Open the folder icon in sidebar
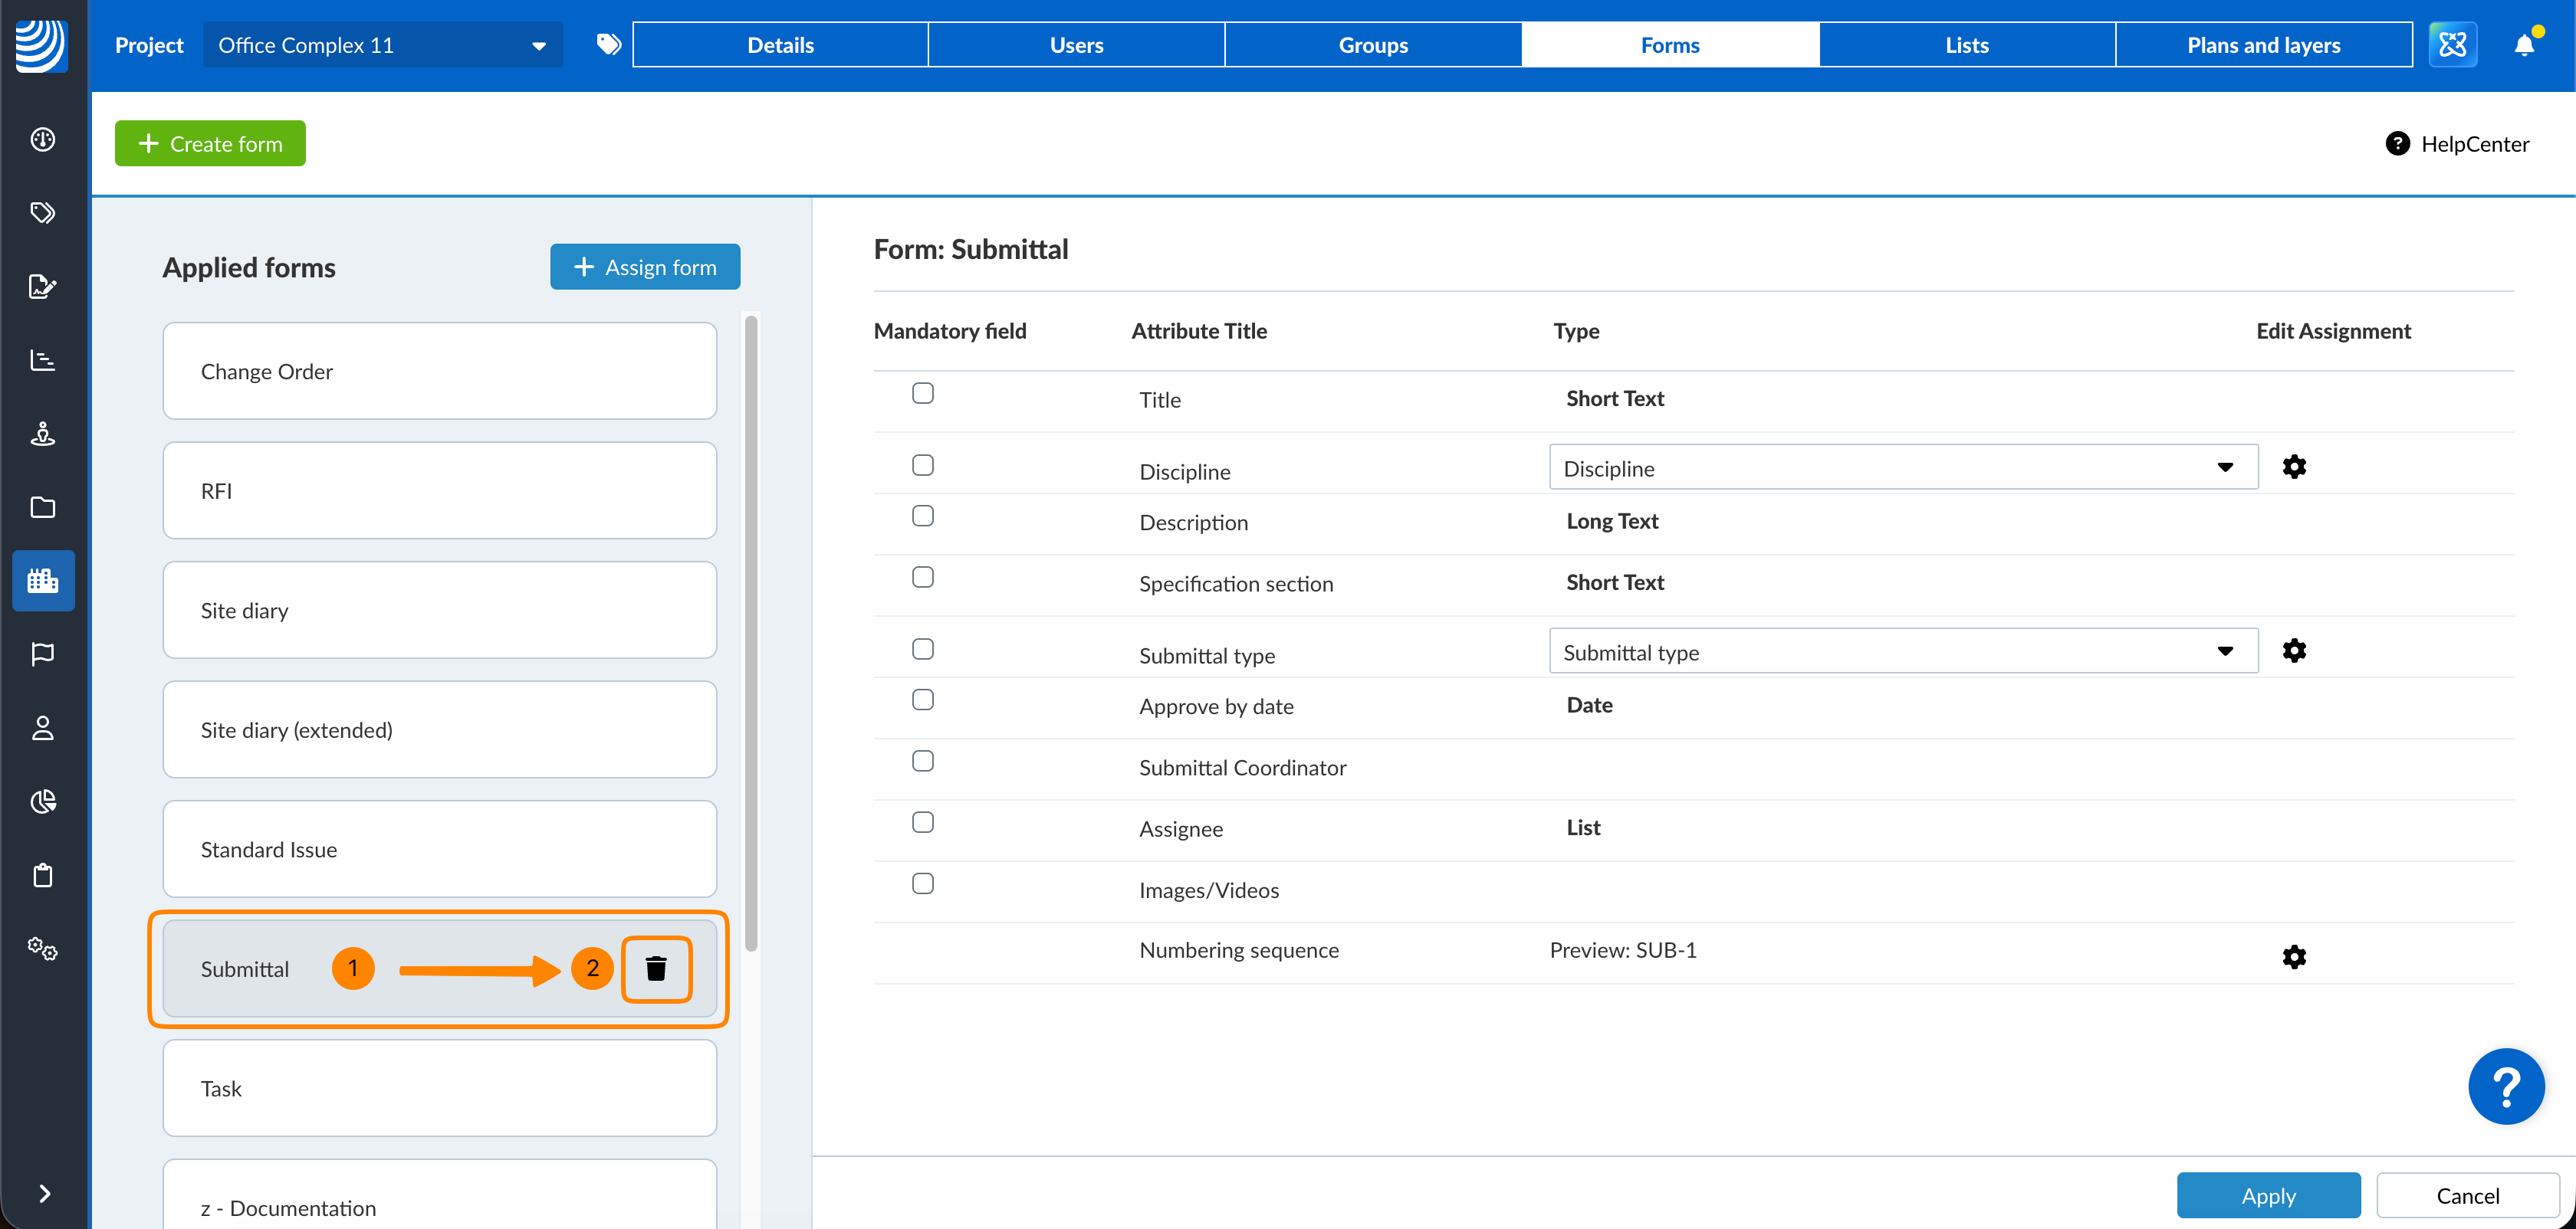This screenshot has height=1229, width=2576. pyautogui.click(x=43, y=507)
